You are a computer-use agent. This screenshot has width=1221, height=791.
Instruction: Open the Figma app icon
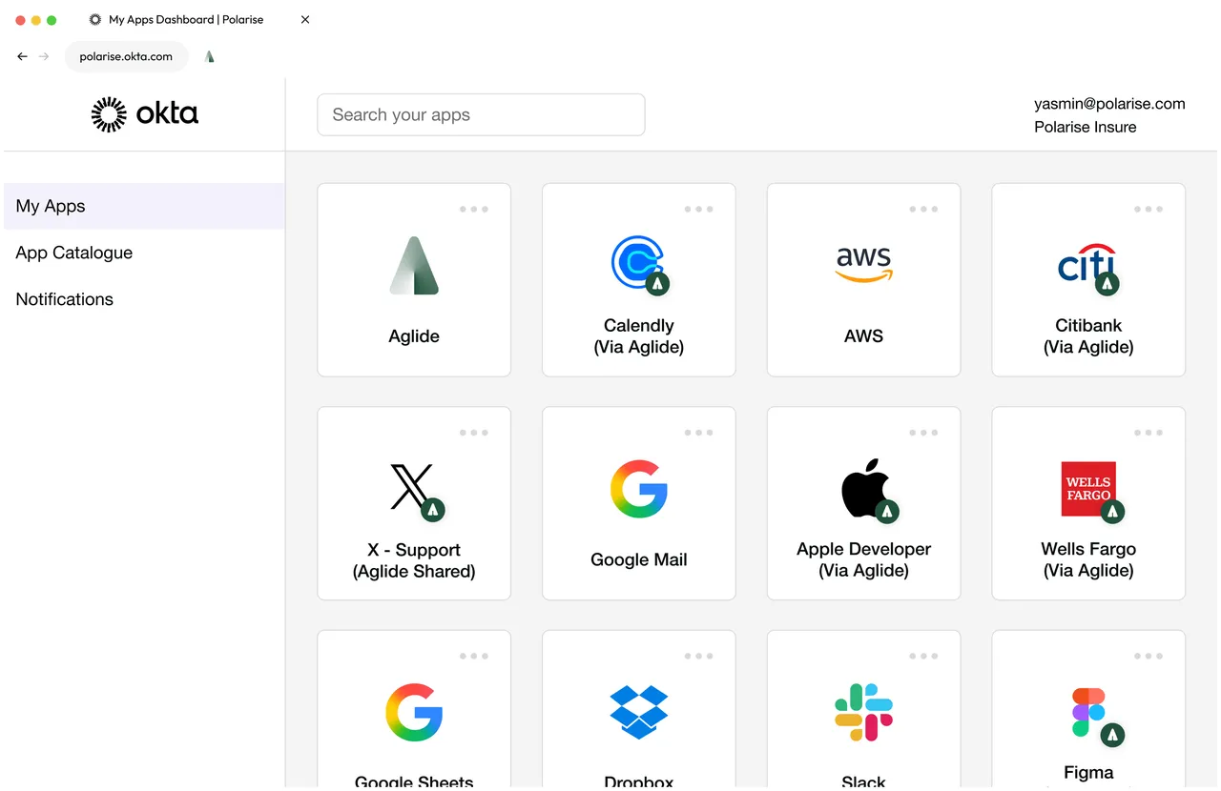pos(1087,712)
